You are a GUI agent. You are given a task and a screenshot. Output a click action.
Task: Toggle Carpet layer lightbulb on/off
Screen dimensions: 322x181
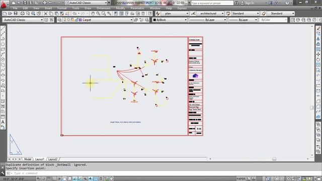(x=65, y=20)
